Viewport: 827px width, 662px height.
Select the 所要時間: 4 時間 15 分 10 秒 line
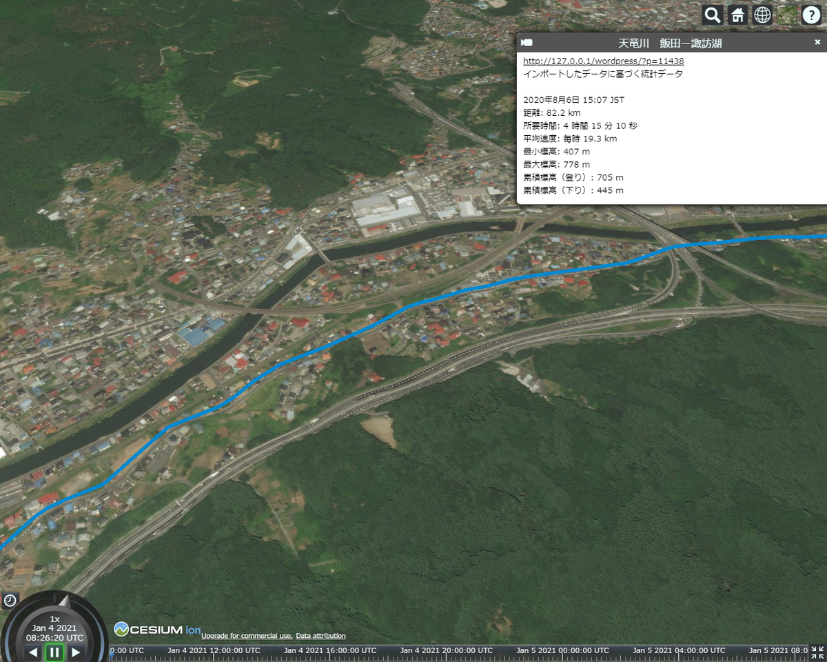580,126
